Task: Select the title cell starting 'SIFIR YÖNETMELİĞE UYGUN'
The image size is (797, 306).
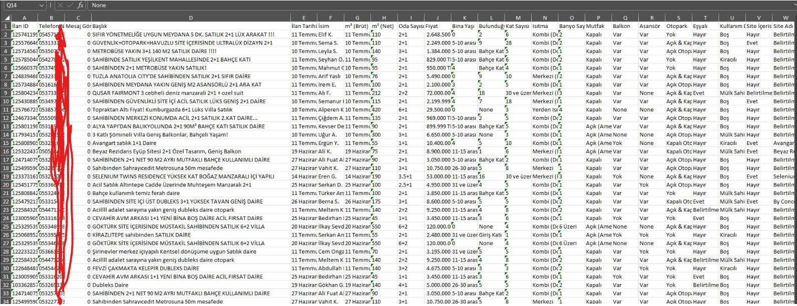Action: point(191,34)
